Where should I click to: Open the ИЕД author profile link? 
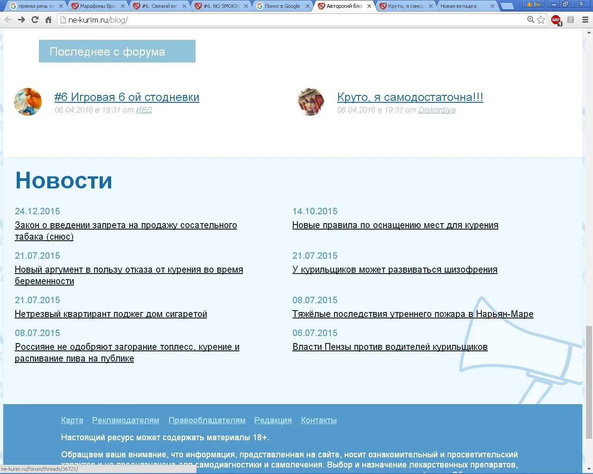pos(144,110)
